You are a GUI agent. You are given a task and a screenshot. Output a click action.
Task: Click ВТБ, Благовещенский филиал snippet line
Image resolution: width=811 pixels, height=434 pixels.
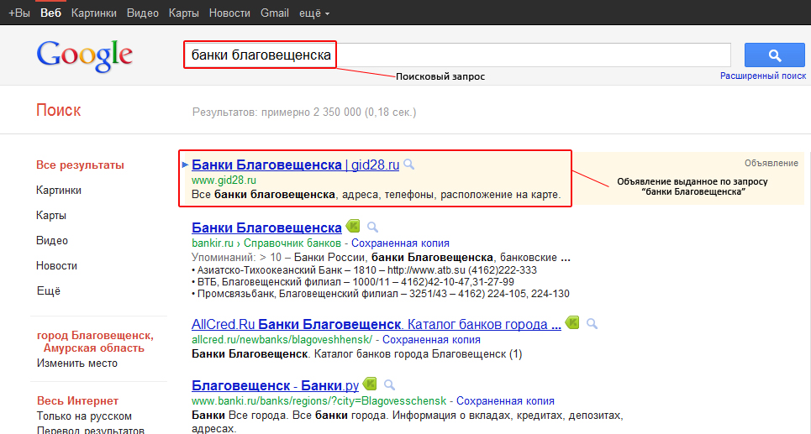353,282
